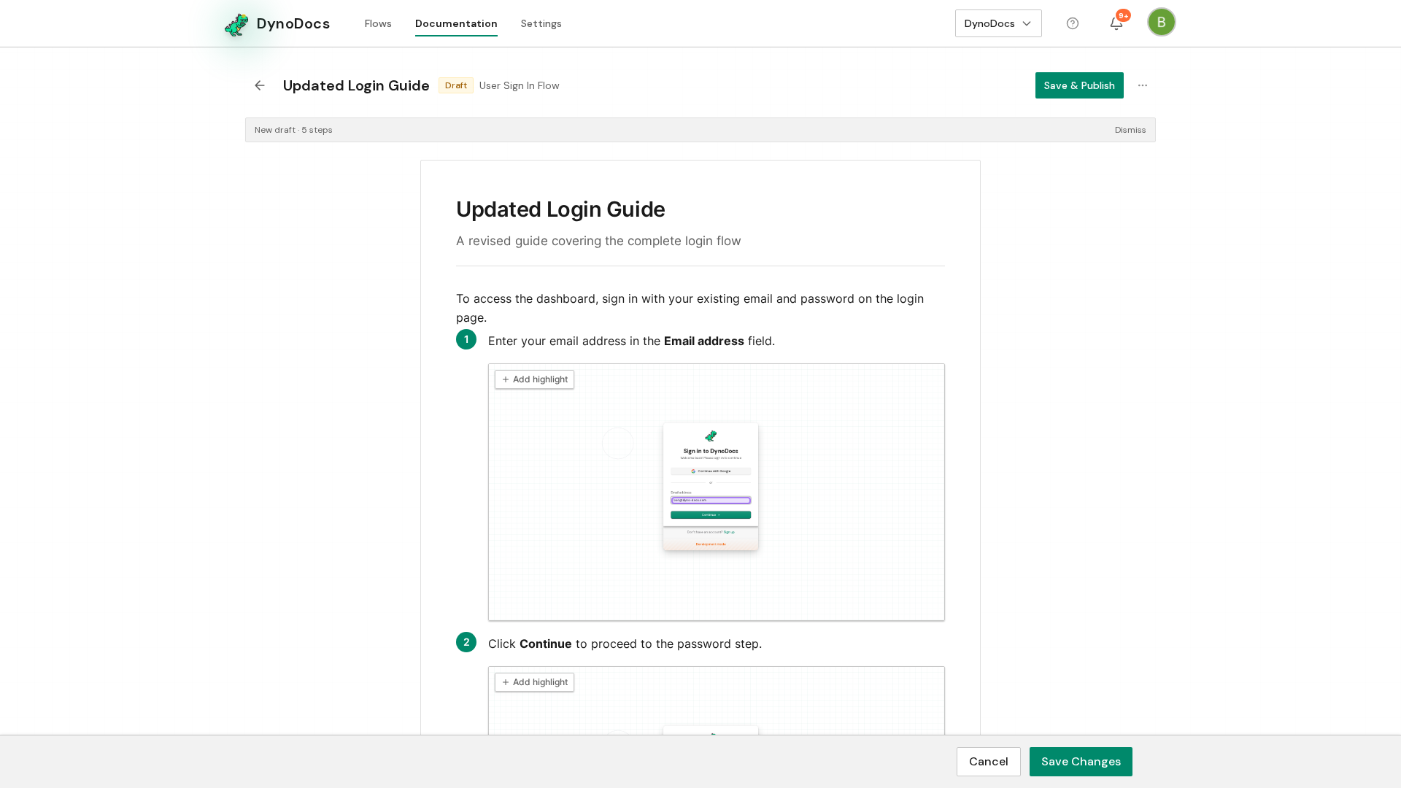Image resolution: width=1401 pixels, height=788 pixels.
Task: Go back with the arrow beside Updated Login Guide
Action: (x=260, y=85)
